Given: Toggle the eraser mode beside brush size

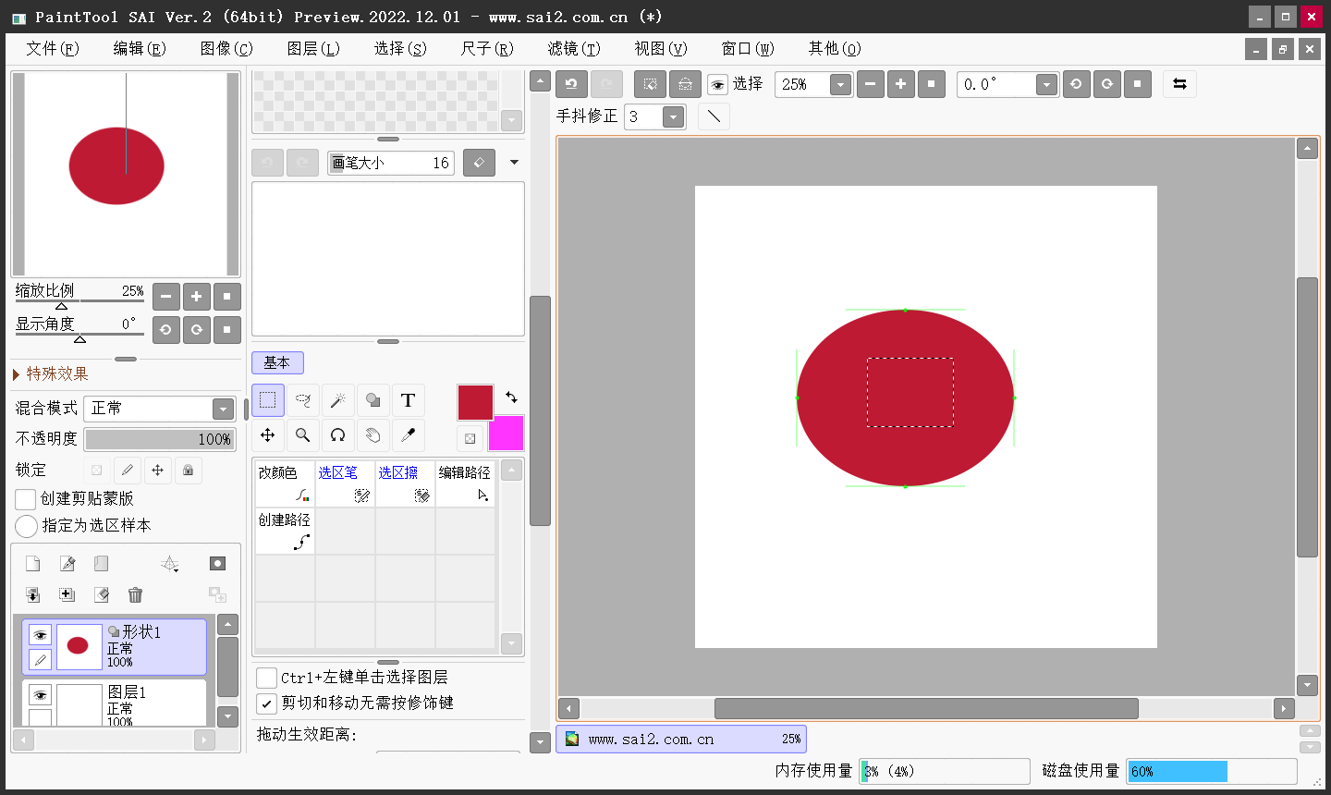Looking at the screenshot, I should click(479, 163).
